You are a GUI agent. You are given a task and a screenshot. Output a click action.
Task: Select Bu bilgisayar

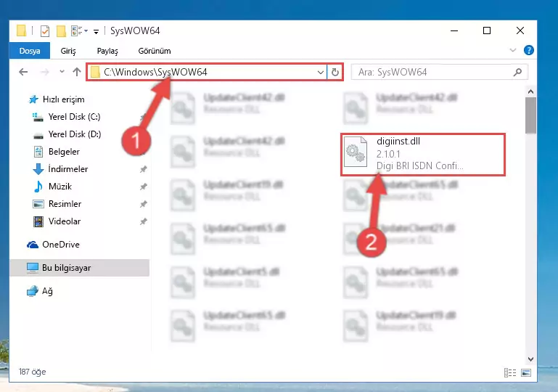pos(79,268)
